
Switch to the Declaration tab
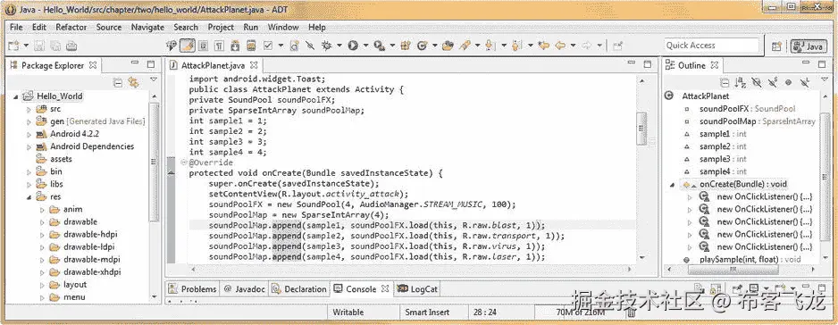tap(299, 289)
